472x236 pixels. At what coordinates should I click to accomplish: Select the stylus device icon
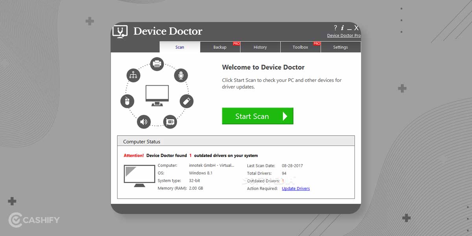tap(186, 101)
